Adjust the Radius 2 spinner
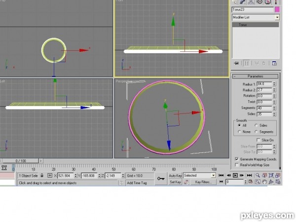Screen dimensions: 296x222 [274, 90]
